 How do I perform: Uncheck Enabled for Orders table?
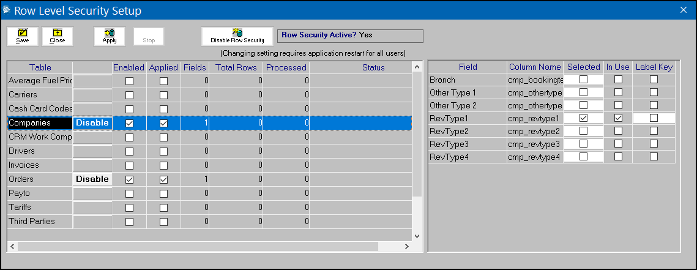pos(129,179)
